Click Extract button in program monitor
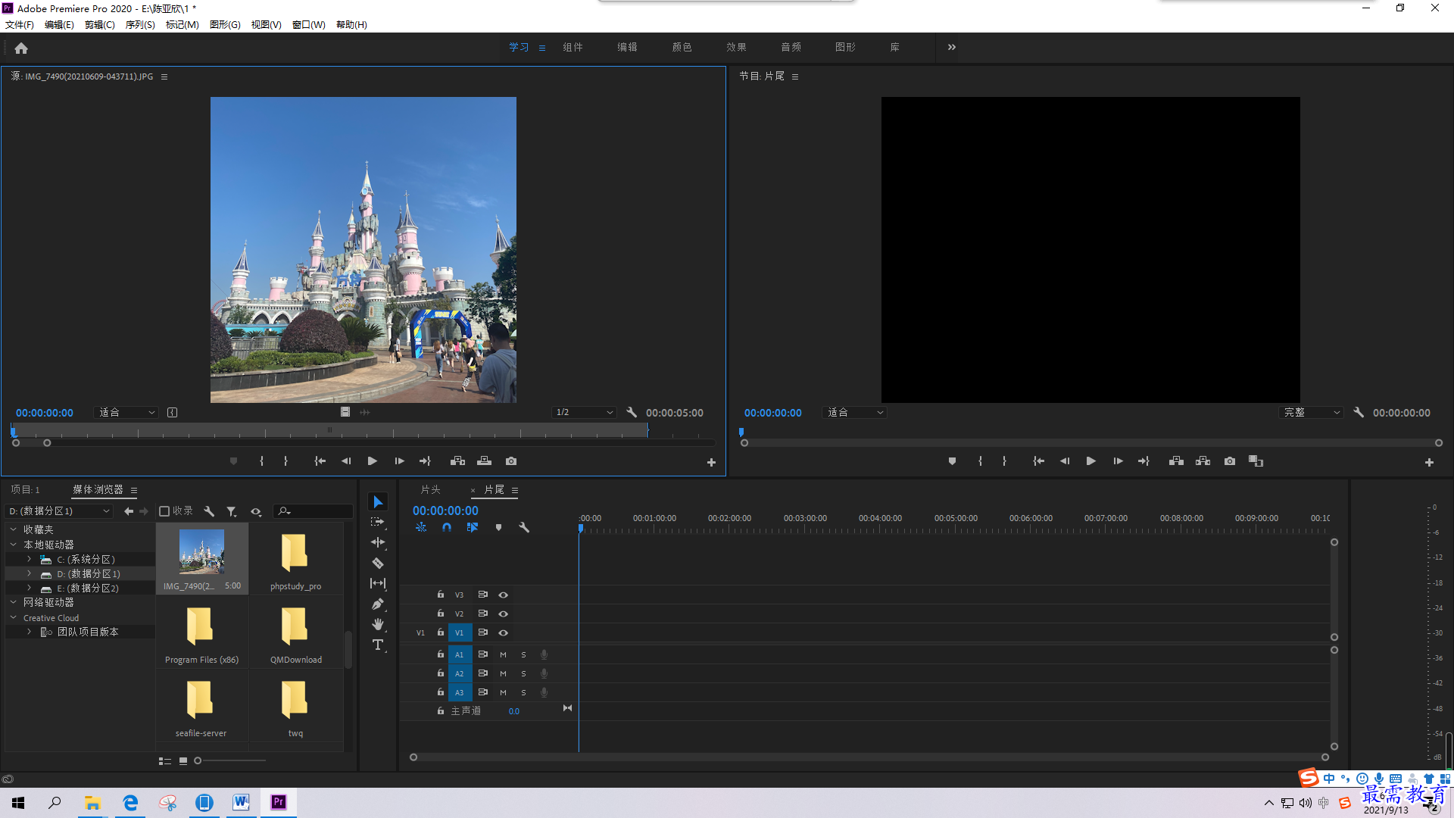Viewport: 1454px width, 818px height. point(1203,461)
